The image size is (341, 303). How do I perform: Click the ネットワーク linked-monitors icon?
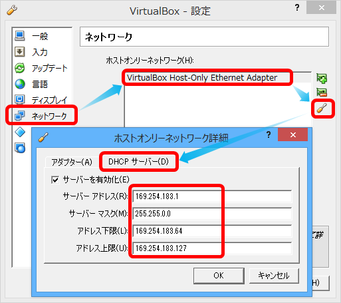[20, 116]
